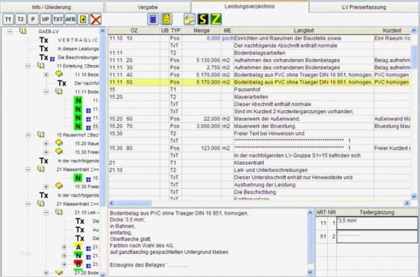Click the TXT toolbar button
420x277 pixels.
coord(58,19)
